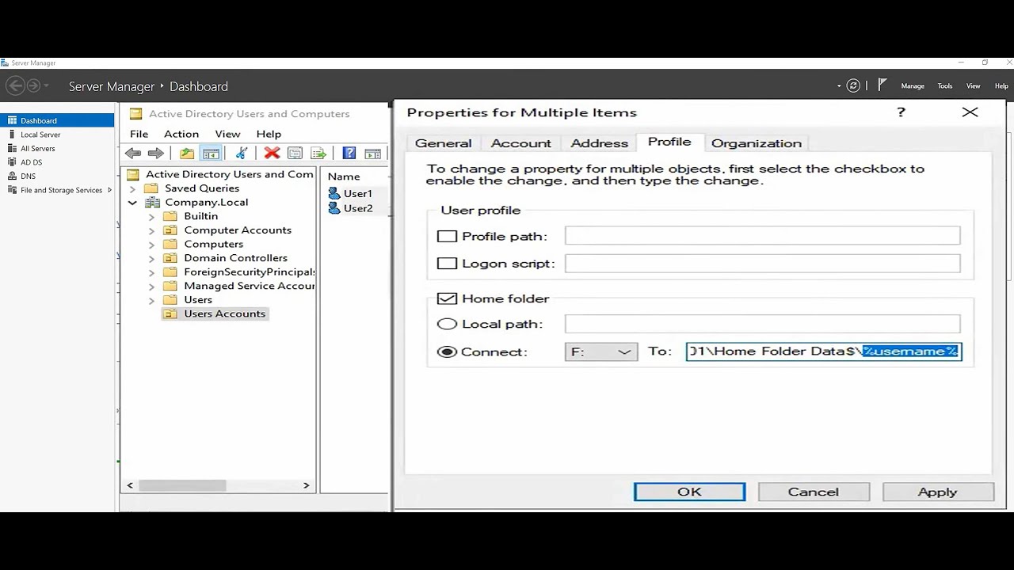This screenshot has height=570, width=1014.
Task: Select the Connect radio button
Action: (447, 351)
